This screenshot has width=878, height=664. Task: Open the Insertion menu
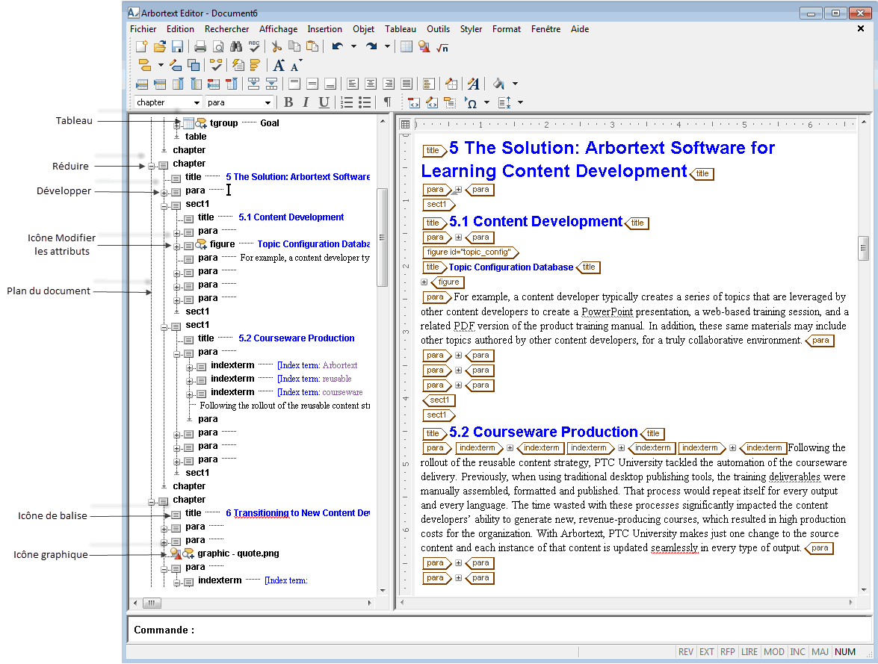[x=325, y=29]
